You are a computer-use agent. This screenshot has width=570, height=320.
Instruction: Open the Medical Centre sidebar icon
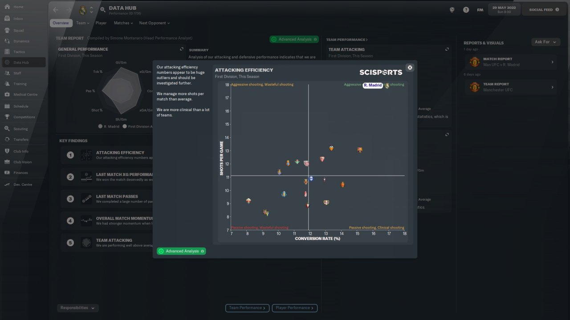pyautogui.click(x=7, y=94)
